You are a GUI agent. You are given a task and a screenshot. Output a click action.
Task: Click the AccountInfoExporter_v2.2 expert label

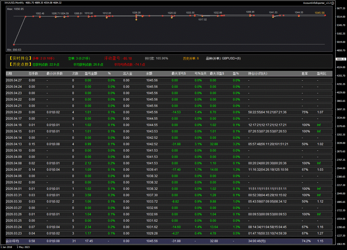(317, 3)
